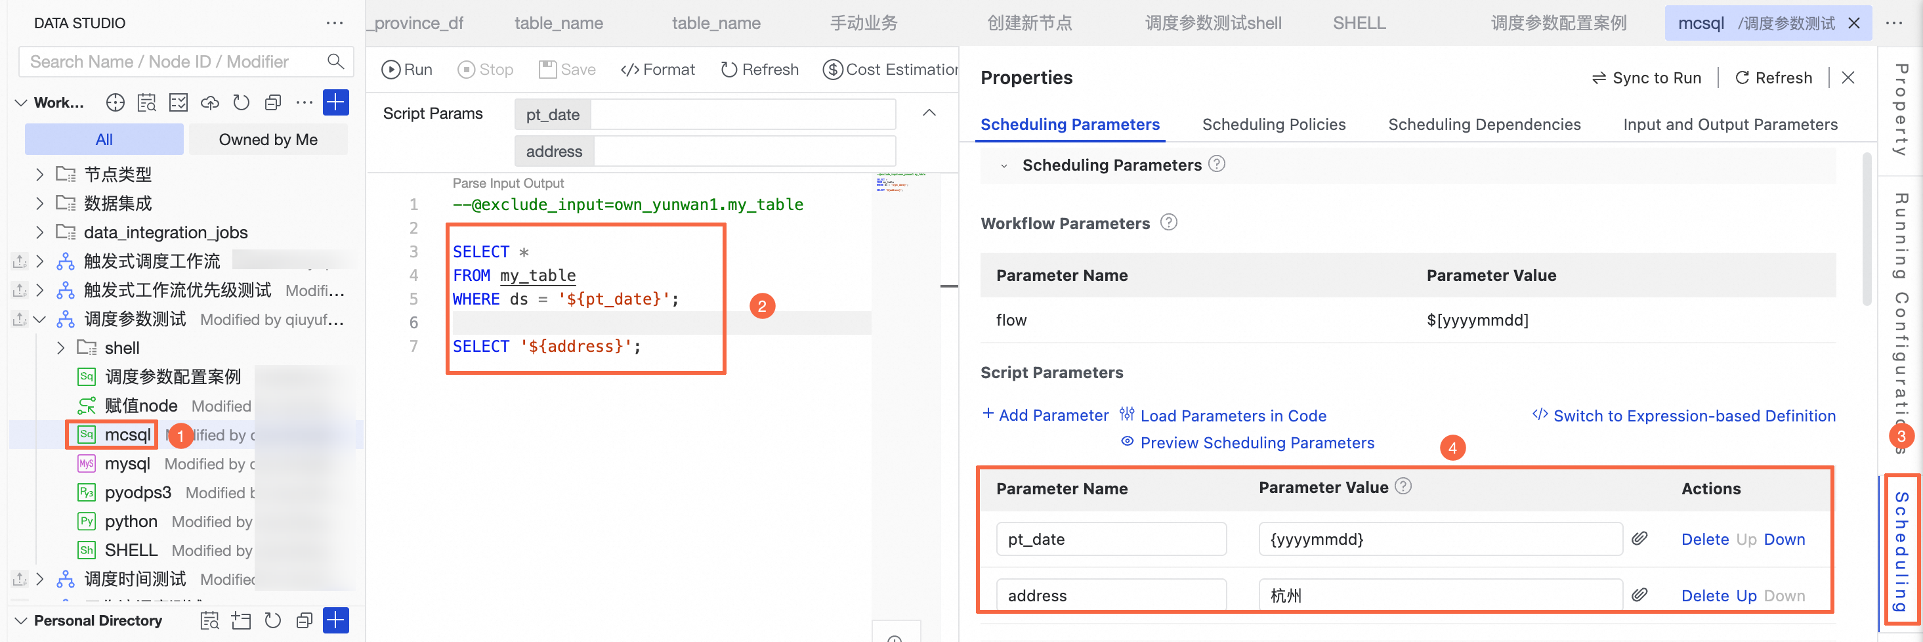Switch to the 调度参数配置案例 editor tab

click(x=1558, y=23)
